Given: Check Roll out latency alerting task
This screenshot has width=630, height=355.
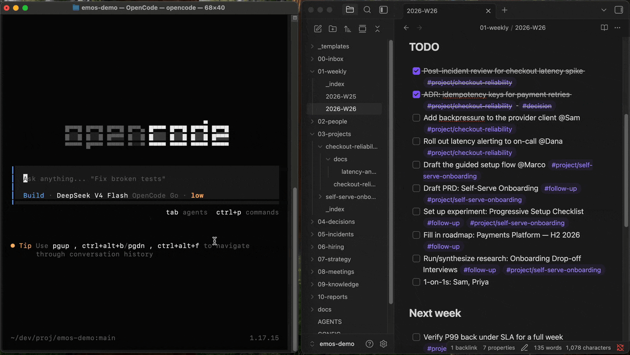Looking at the screenshot, I should [x=416, y=142].
